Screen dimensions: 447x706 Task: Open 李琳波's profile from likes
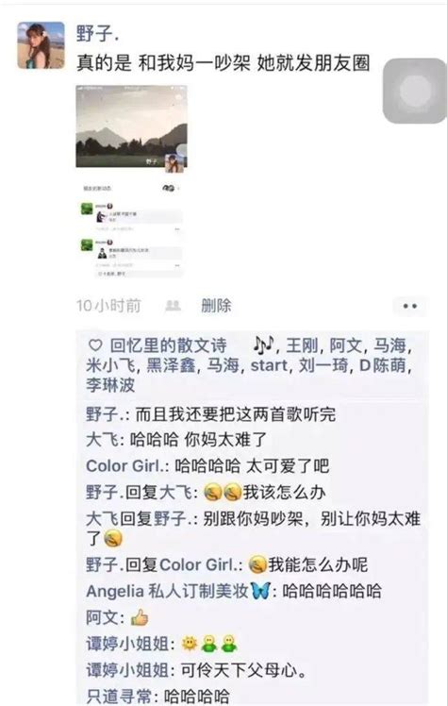110,385
